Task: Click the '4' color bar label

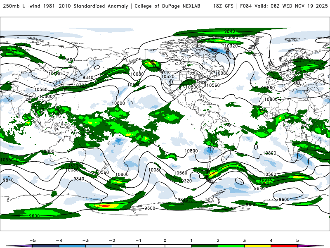Action: tap(271, 241)
